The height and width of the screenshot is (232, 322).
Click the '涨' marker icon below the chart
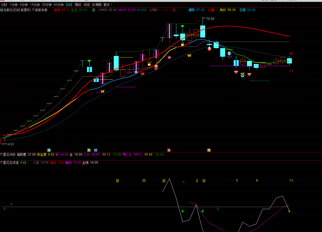(169, 150)
